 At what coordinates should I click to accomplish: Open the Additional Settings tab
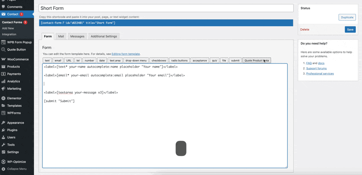coord(104,37)
